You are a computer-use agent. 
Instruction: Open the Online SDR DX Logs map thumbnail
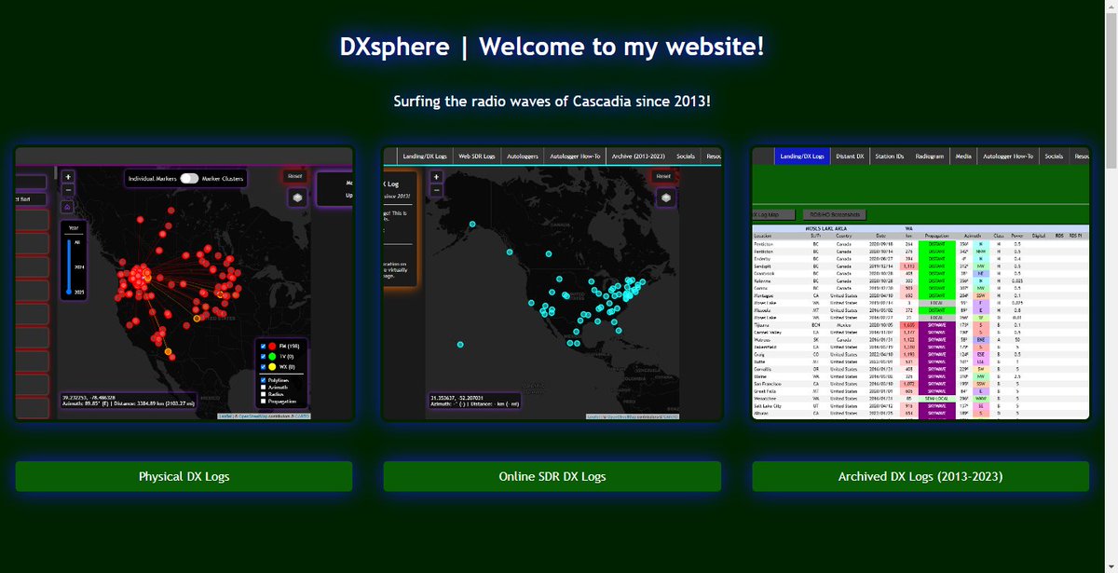click(552, 283)
